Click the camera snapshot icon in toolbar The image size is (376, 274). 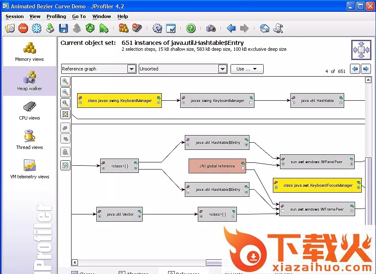click(211, 29)
